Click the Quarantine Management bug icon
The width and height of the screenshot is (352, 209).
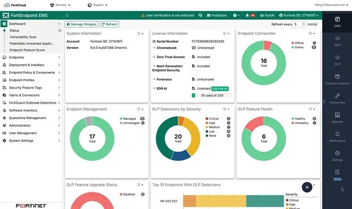[x=4, y=118]
